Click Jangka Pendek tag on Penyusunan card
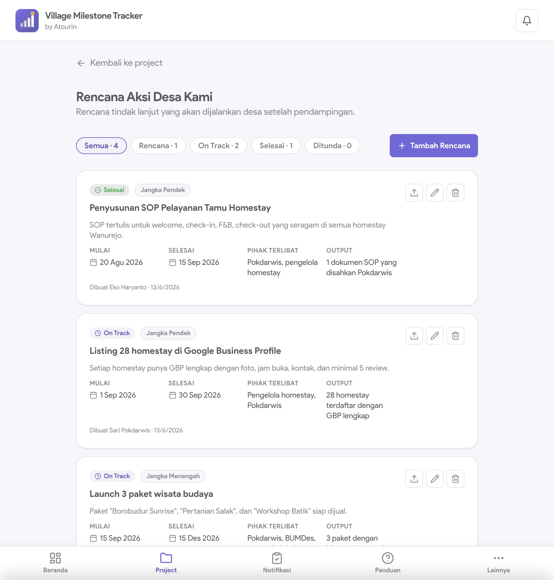Viewport: 554px width, 580px height. pyautogui.click(x=163, y=190)
